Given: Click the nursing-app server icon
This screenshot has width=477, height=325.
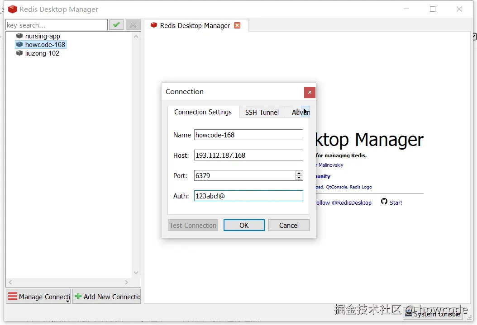Looking at the screenshot, I should click(19, 36).
